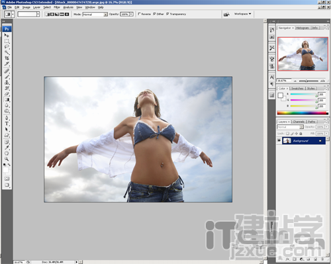Select the Gradient tool in toolbox
The width and height of the screenshot is (331, 264).
pyautogui.click(x=7, y=100)
